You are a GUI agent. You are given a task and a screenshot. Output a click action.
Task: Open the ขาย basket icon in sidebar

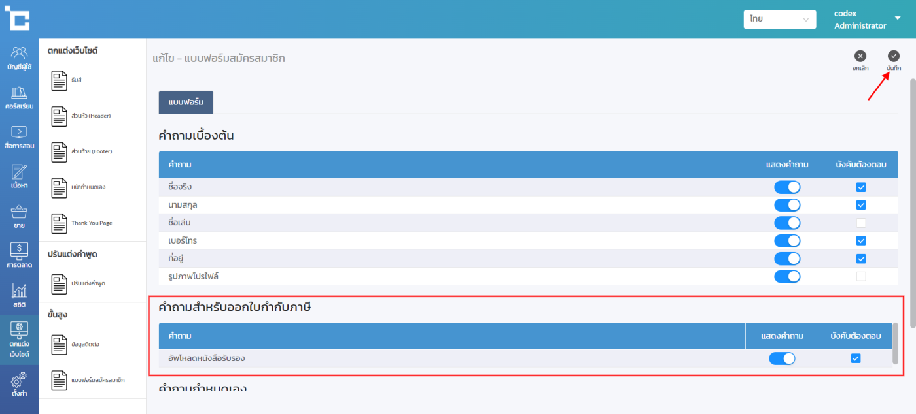(x=19, y=217)
